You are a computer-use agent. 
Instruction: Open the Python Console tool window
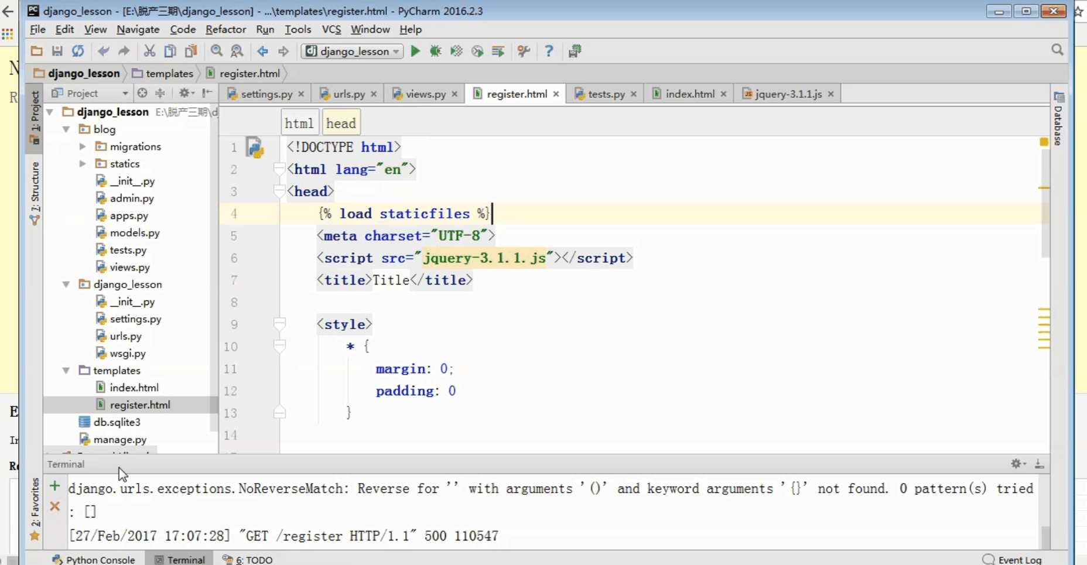point(94,560)
